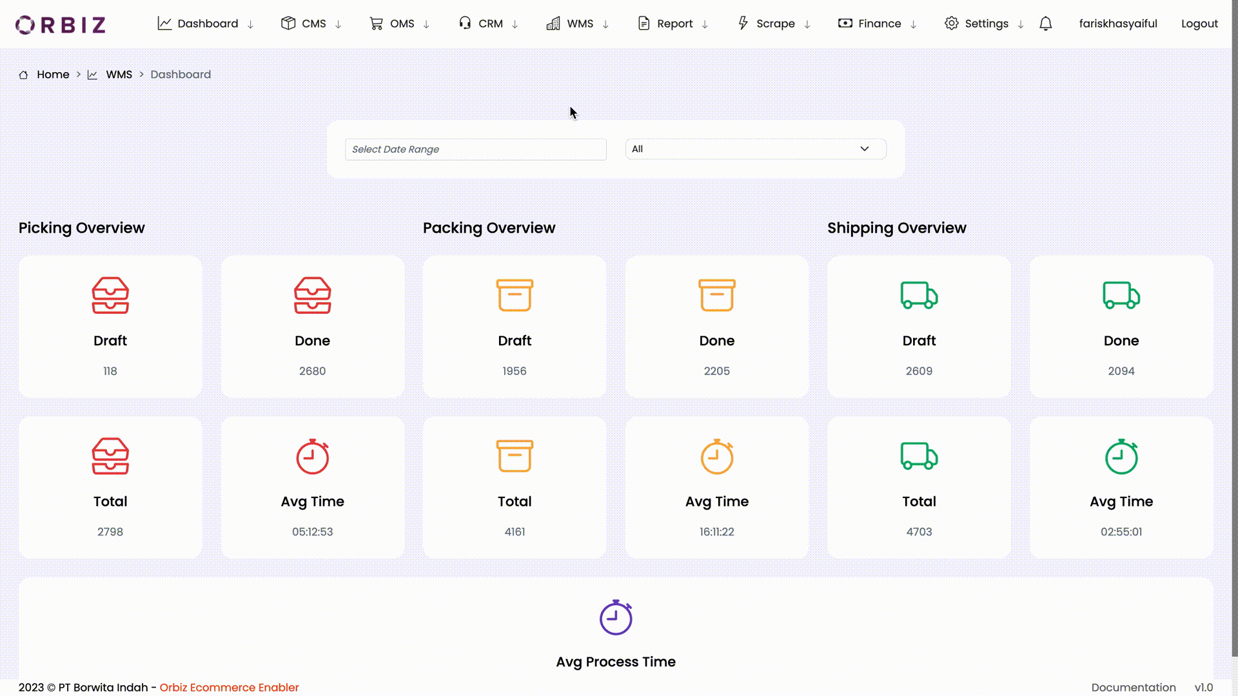Click the Avg Process Time stopwatch icon
The image size is (1238, 696).
616,617
